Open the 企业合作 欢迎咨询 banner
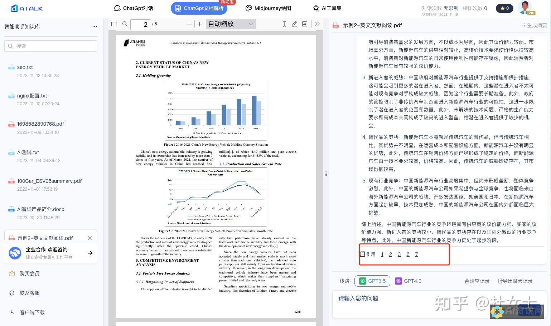Image resolution: width=551 pixels, height=326 pixels. click(x=51, y=253)
